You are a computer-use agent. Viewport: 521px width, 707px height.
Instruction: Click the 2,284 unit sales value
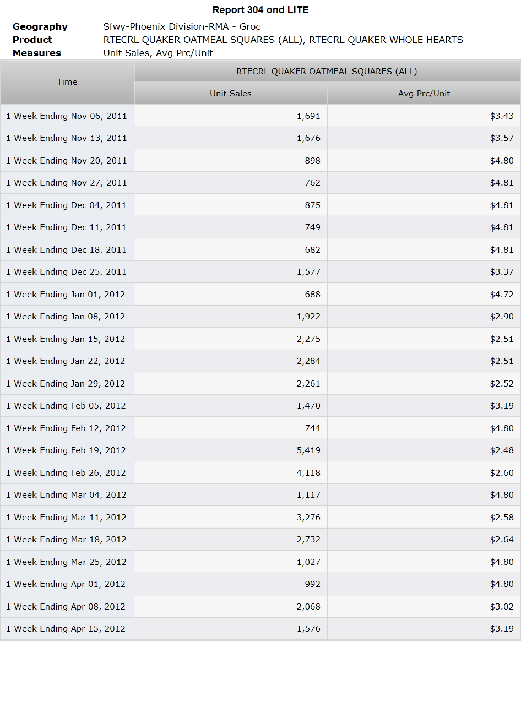[x=308, y=361]
